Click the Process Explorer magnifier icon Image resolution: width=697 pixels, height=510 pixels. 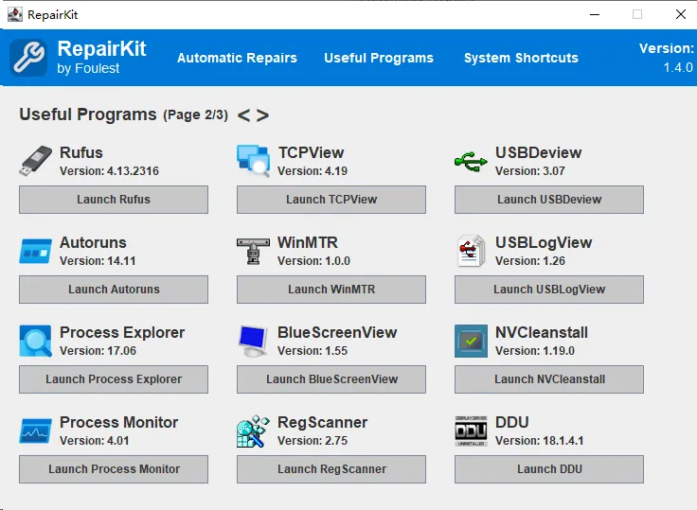point(36,341)
